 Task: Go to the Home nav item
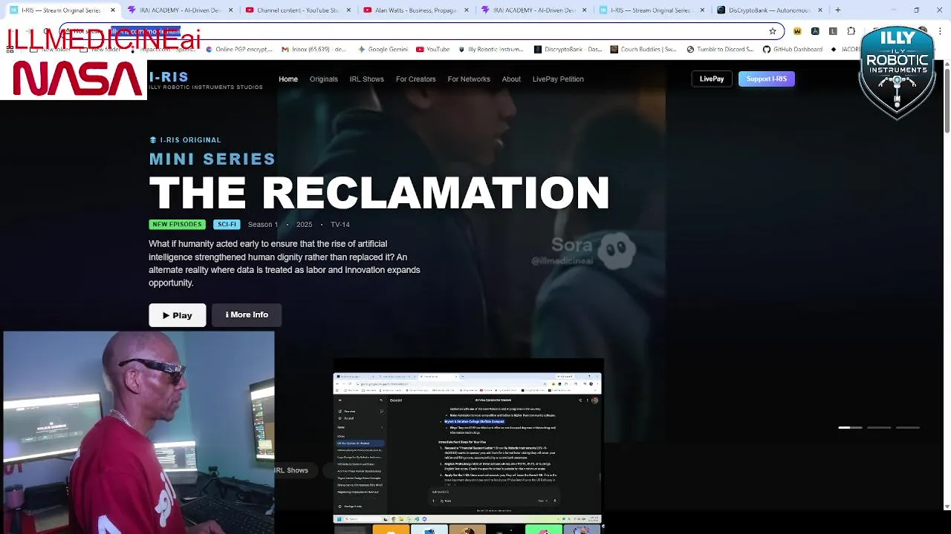click(x=288, y=79)
